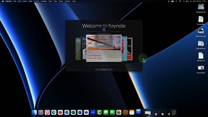Click the red recording icon in the menu bar
Image resolution: width=208 pixels, height=117 pixels.
coord(169,1)
